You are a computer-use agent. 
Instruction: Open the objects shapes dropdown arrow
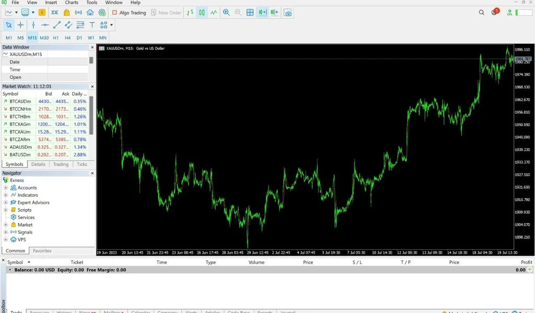point(111,25)
